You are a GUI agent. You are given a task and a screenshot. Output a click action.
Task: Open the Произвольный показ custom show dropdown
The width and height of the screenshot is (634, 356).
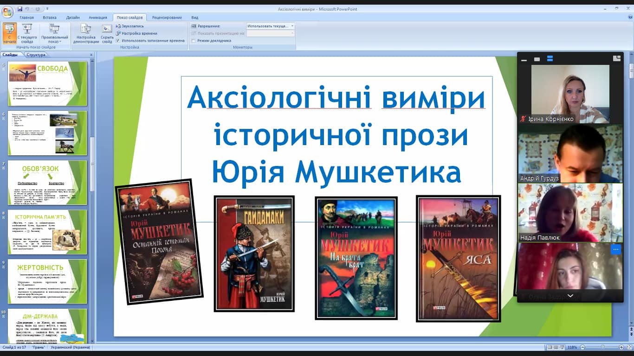click(54, 33)
